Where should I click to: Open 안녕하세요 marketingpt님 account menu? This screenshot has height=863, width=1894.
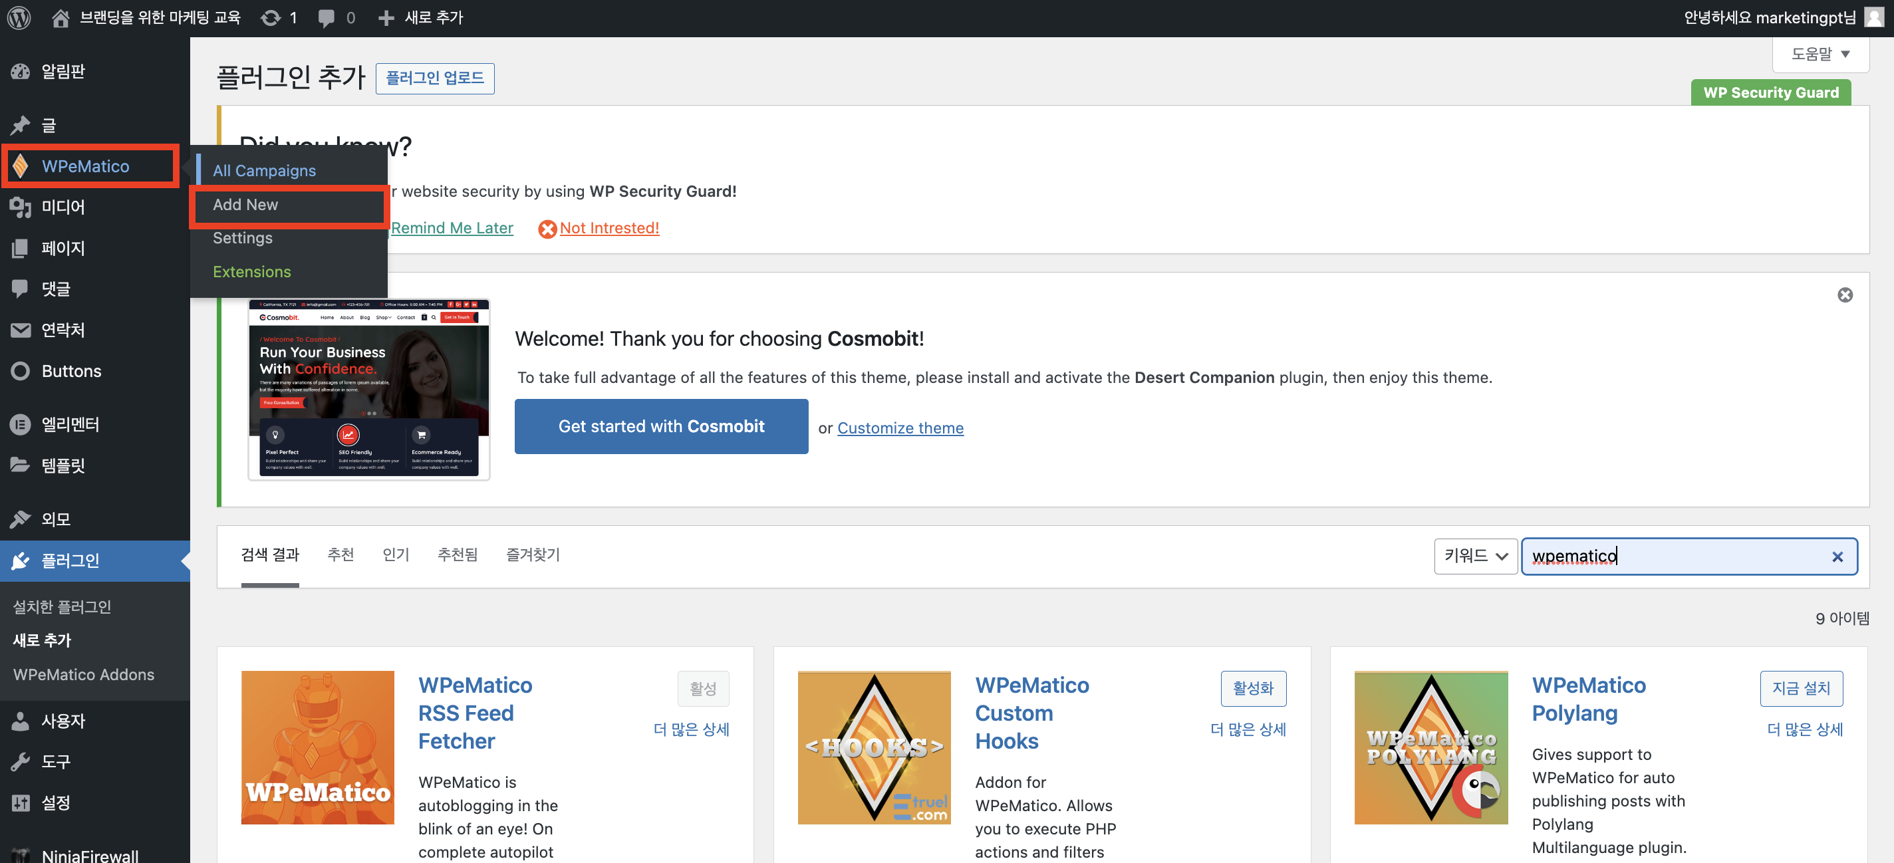pos(1783,18)
